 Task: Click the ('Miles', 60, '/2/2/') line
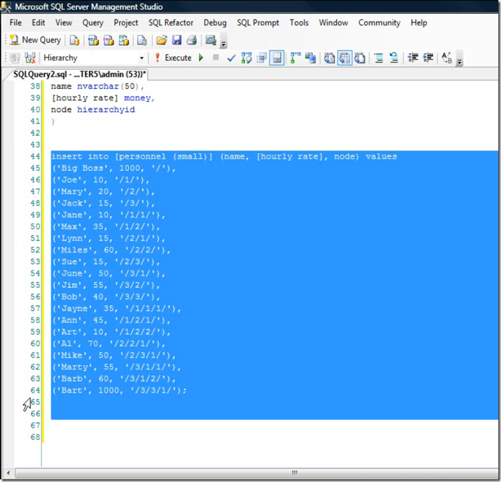click(111, 250)
